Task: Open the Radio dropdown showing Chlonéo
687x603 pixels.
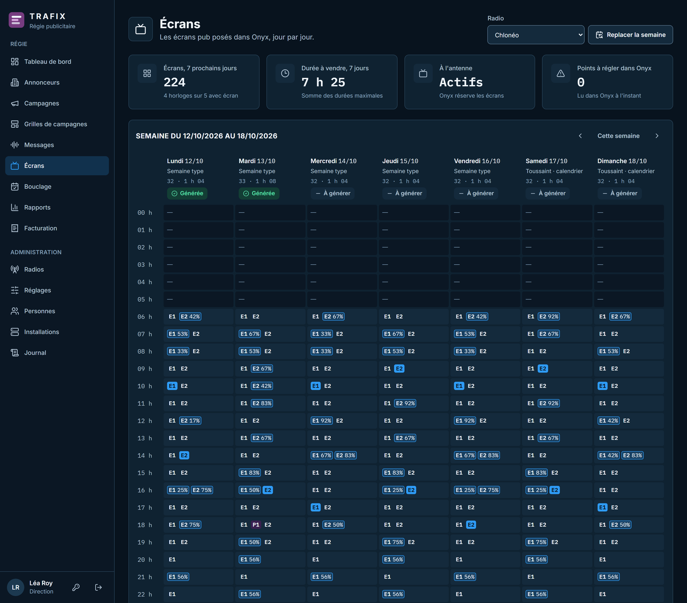Action: tap(536, 35)
